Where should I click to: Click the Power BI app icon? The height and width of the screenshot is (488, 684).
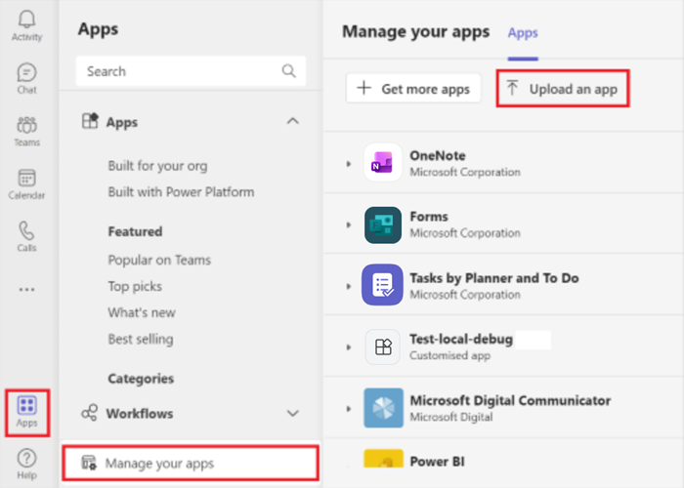383,459
